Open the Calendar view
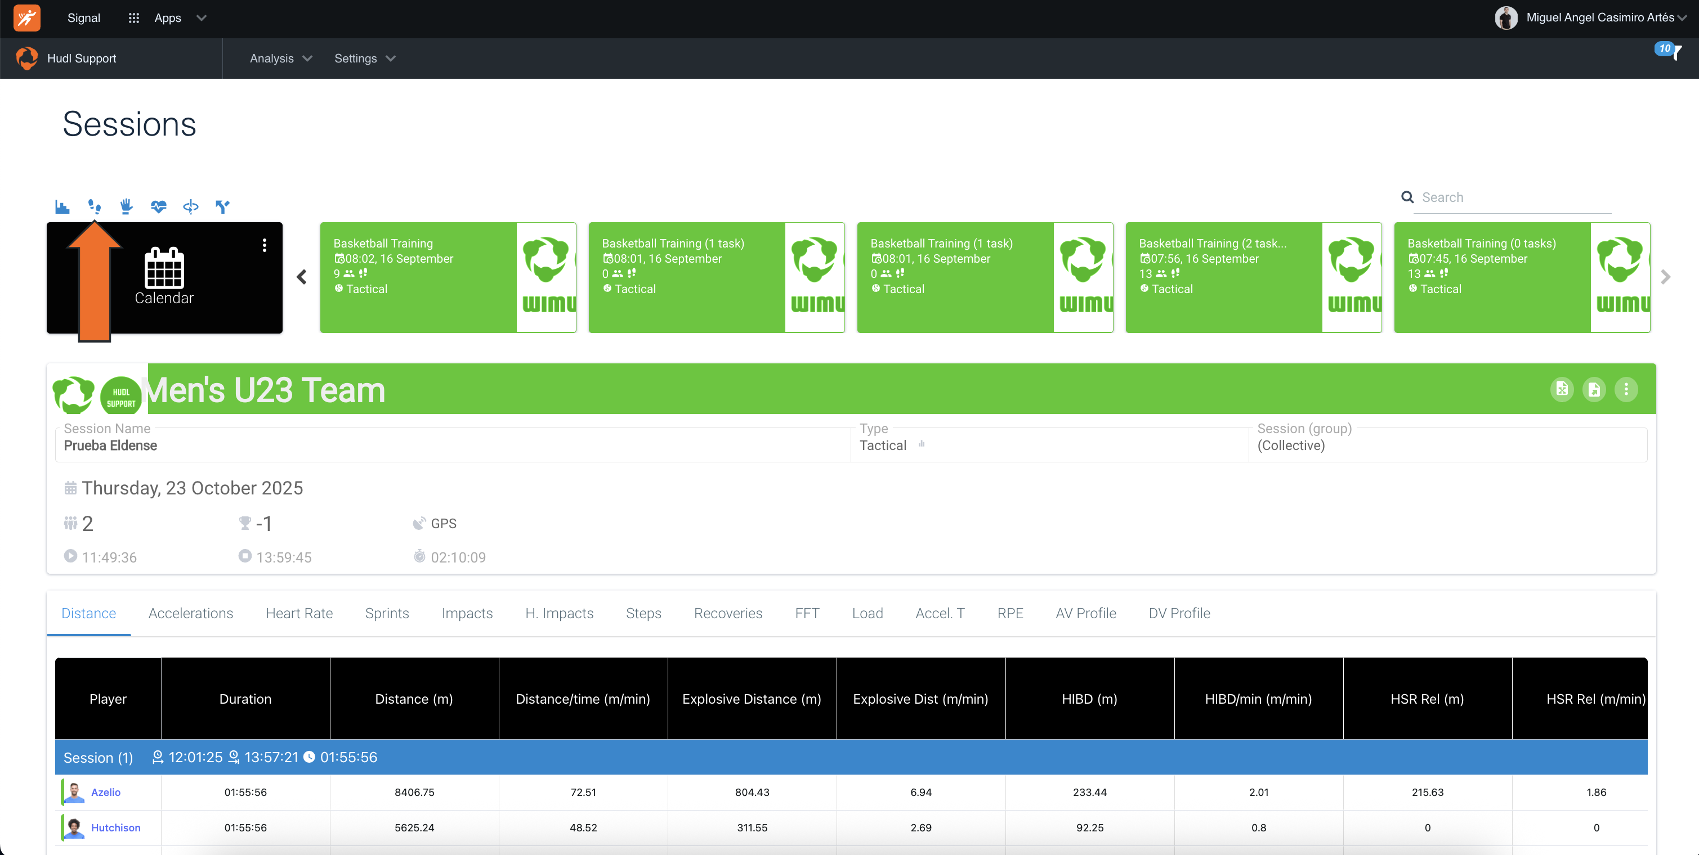The image size is (1699, 855). (164, 277)
